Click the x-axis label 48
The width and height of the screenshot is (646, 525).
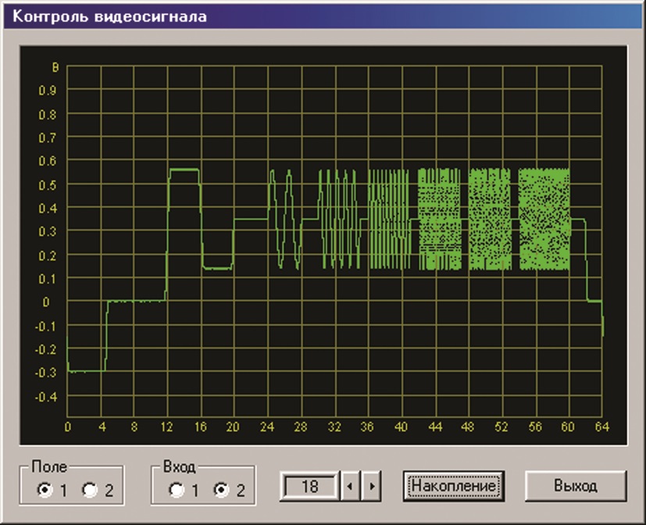click(468, 427)
